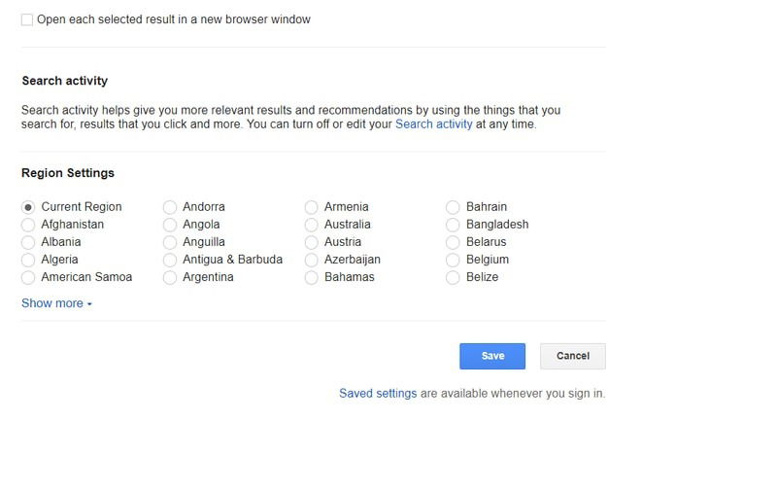Select Australia as search region
The width and height of the screenshot is (777, 491).
312,225
